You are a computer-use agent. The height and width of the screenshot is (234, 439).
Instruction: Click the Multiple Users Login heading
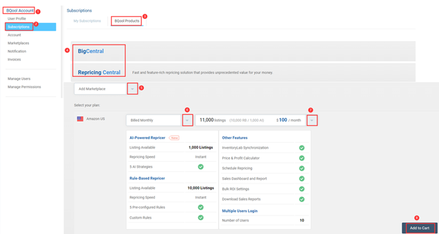pos(240,211)
